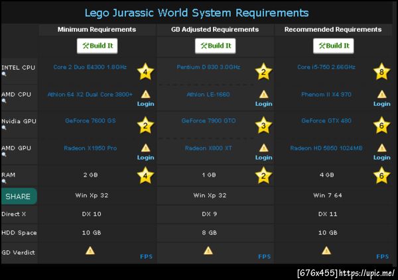The width and height of the screenshot is (398, 280).
Task: Open the Core 2 Duo E4300 1.8GHz link
Action: [x=90, y=67]
